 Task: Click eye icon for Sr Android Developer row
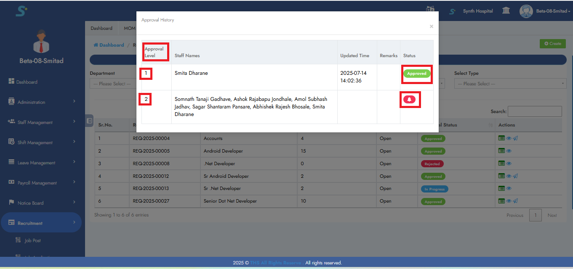click(x=509, y=176)
